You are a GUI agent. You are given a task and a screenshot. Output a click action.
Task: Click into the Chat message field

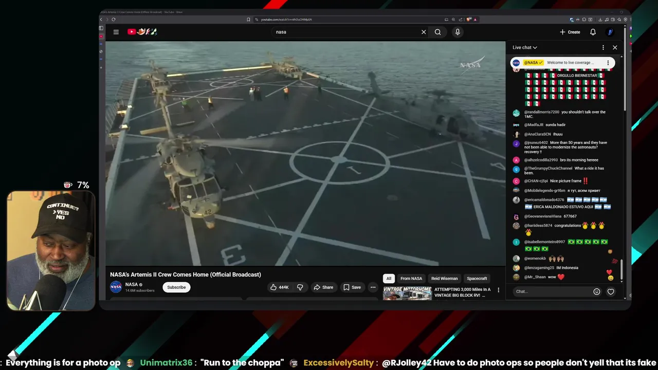tap(553, 291)
